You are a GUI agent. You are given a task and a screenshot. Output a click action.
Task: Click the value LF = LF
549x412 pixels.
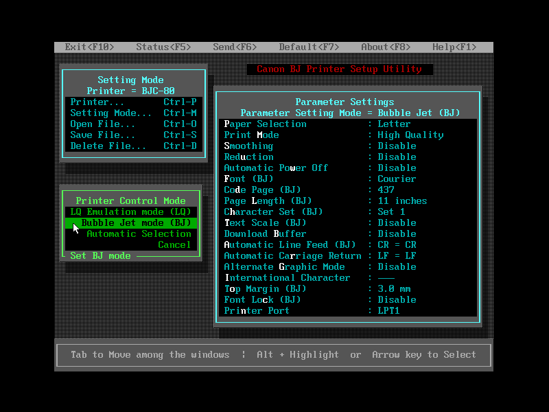[x=397, y=255]
